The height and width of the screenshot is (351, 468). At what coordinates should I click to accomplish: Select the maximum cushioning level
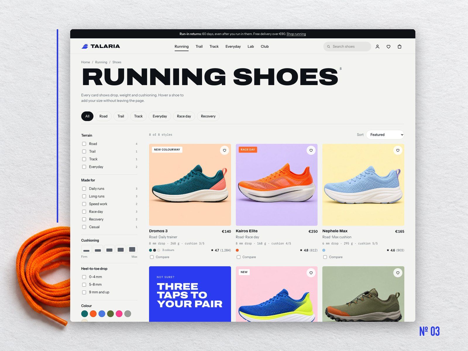click(132, 249)
